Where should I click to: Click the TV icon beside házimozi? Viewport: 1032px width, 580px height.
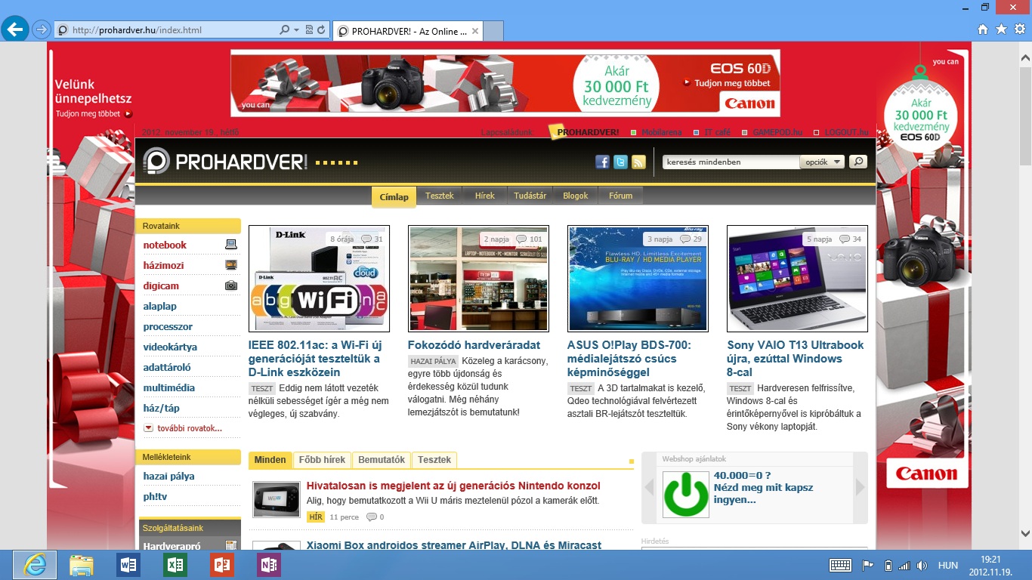pyautogui.click(x=231, y=265)
